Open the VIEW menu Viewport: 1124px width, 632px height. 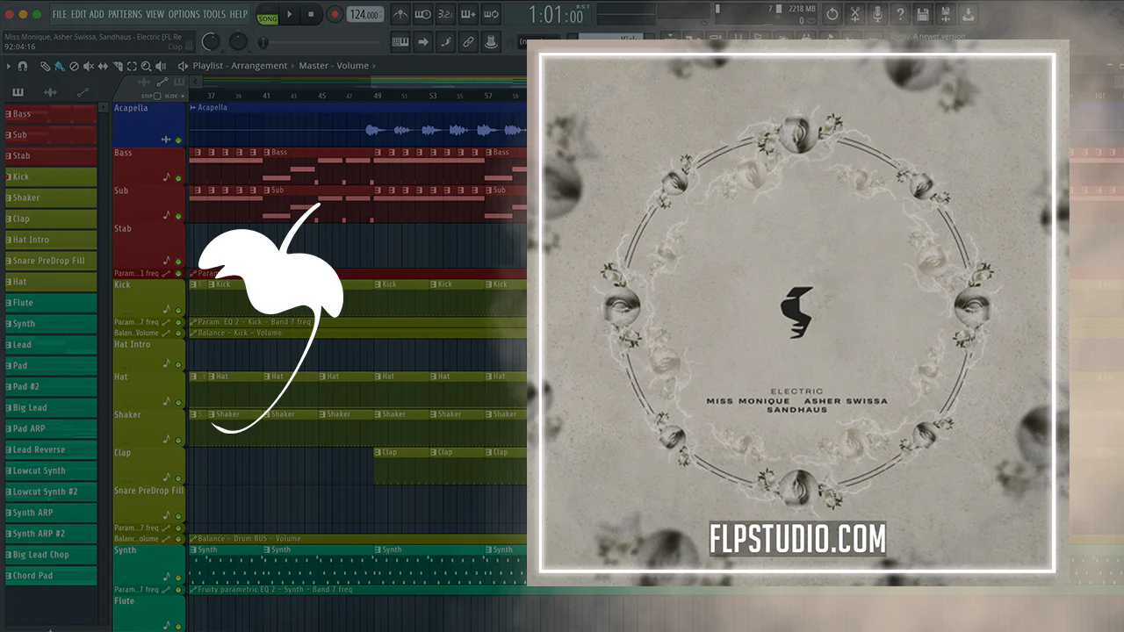[x=155, y=15]
